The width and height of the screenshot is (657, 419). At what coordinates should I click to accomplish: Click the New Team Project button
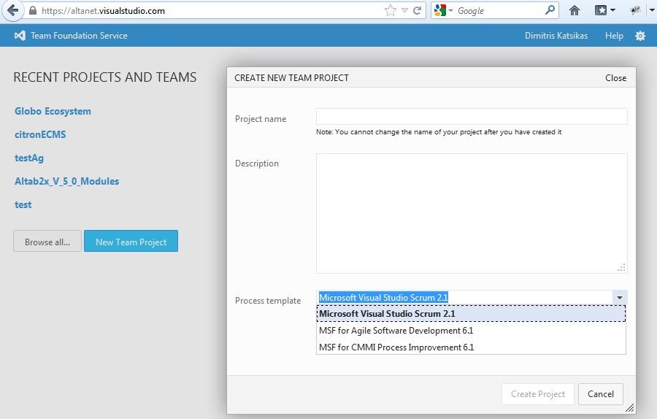[x=131, y=241]
